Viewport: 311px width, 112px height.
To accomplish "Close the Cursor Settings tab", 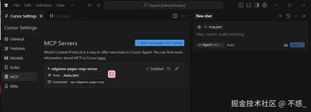I will pos(41,16).
